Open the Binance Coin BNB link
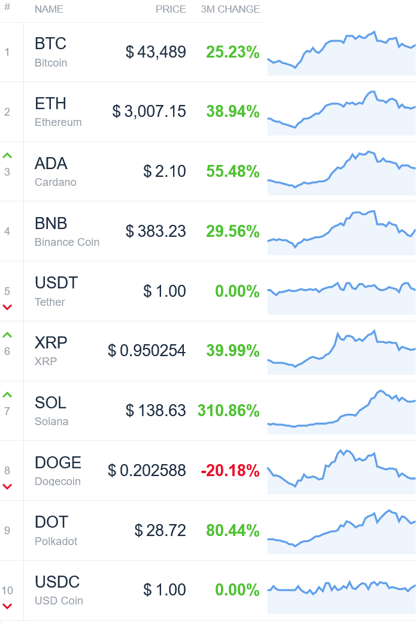 (66, 231)
